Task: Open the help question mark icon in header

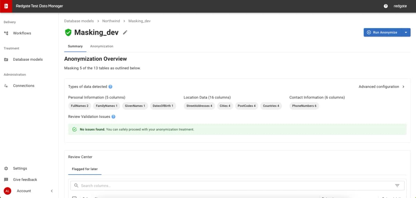Action: [x=386, y=6]
